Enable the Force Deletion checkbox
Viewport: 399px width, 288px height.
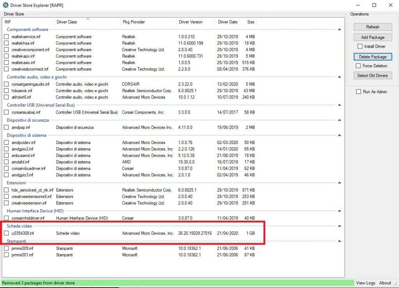pyautogui.click(x=358, y=66)
